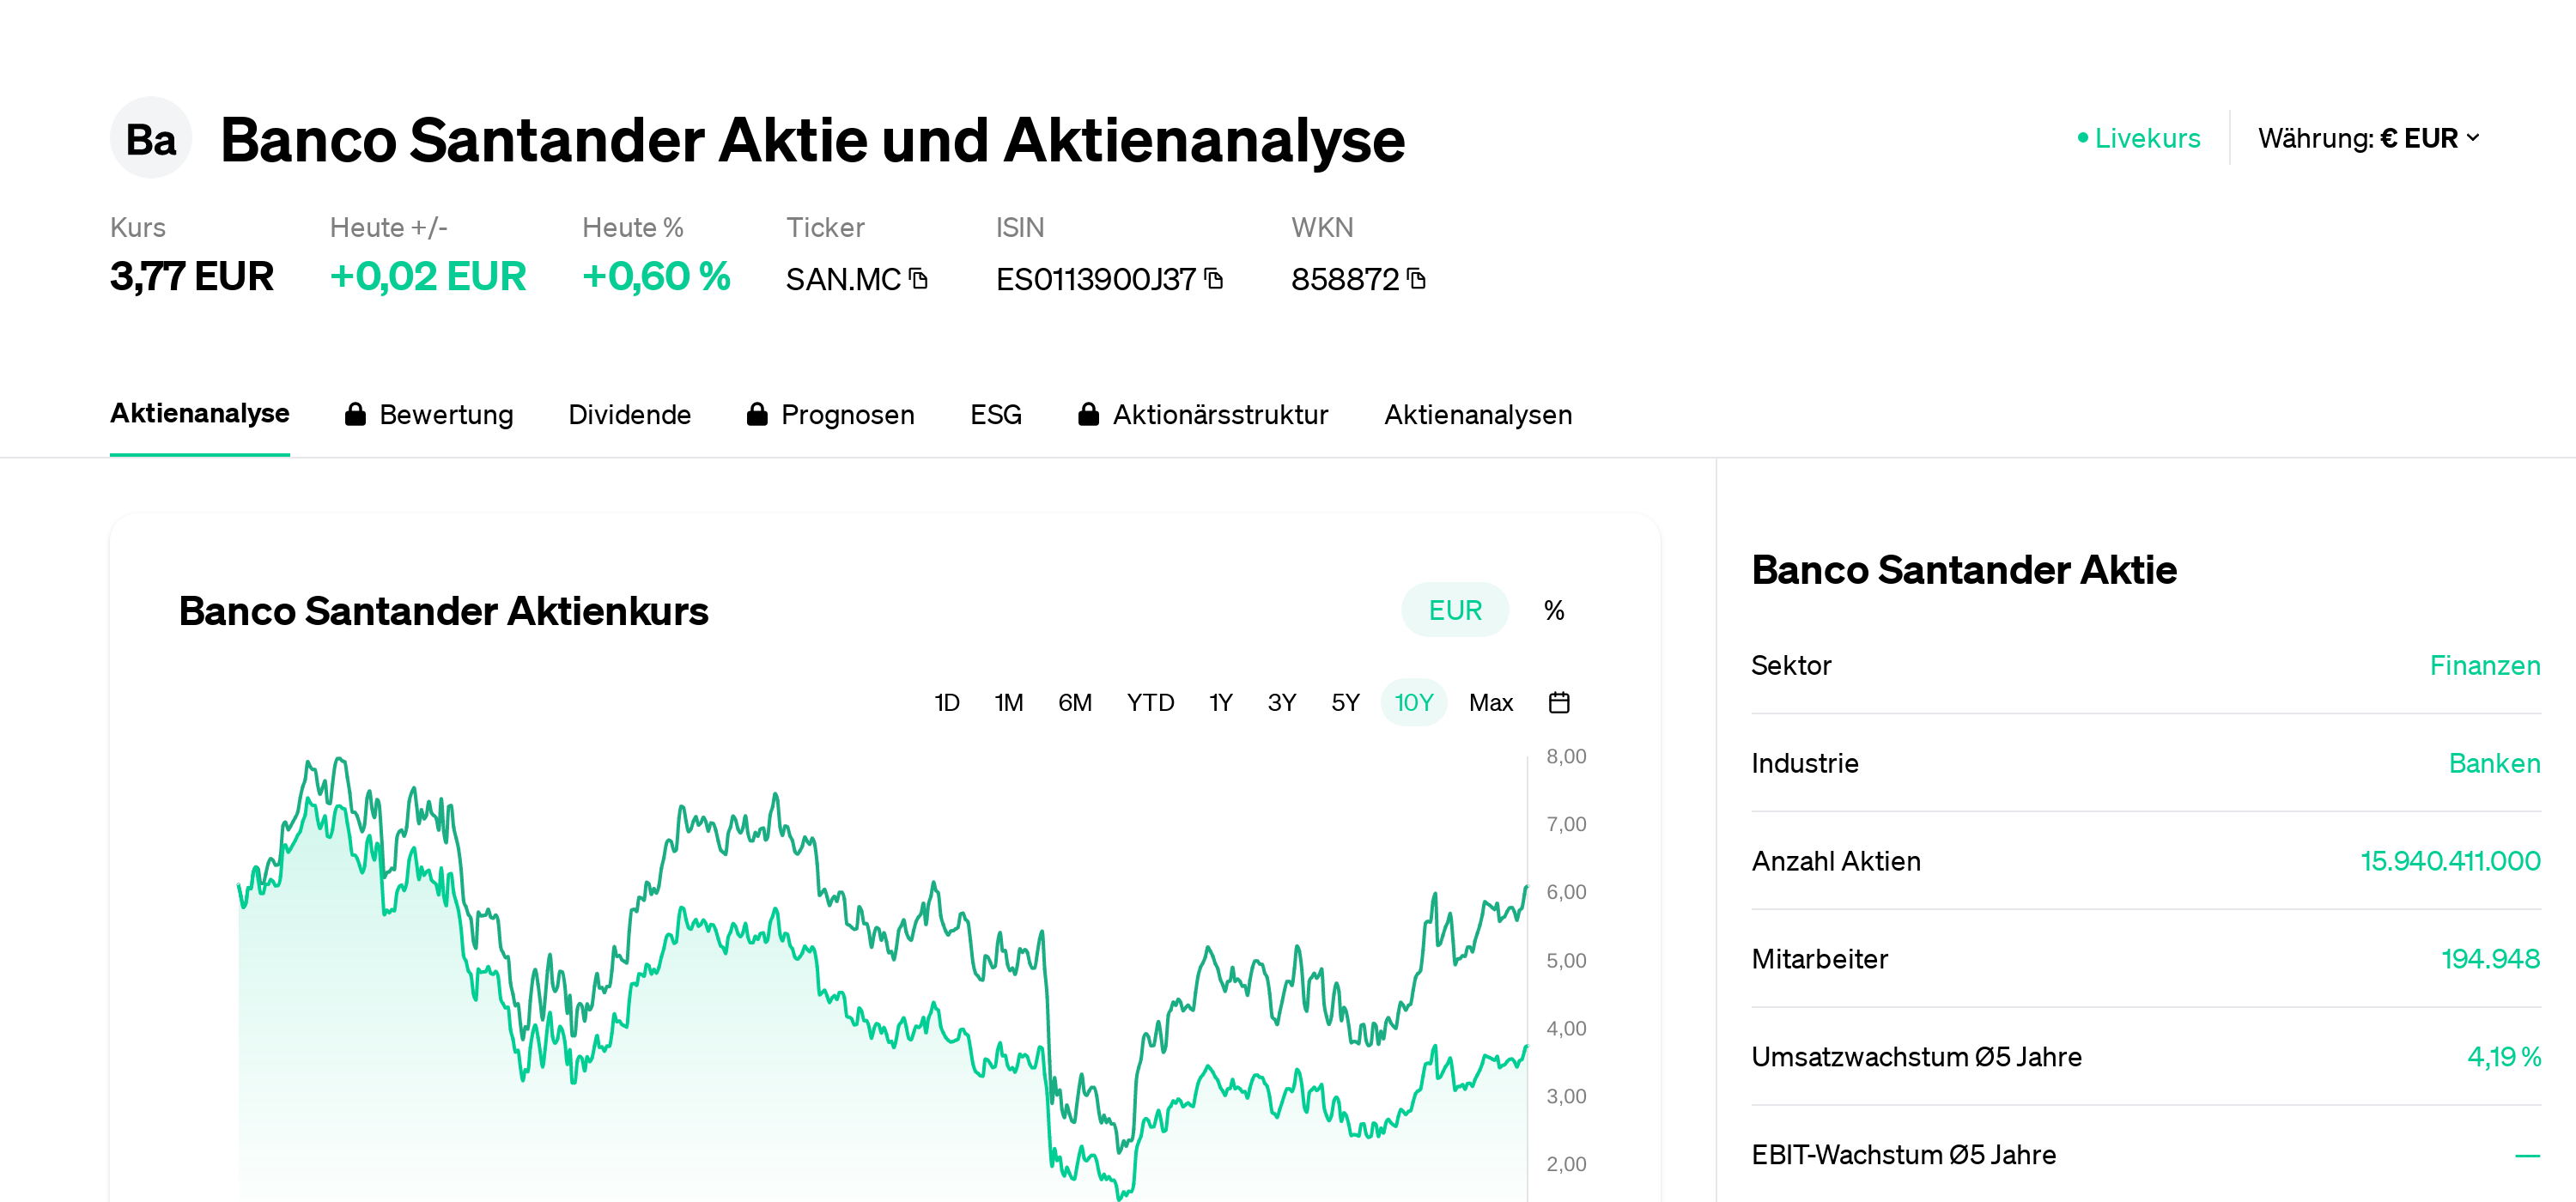This screenshot has height=1202, width=2576.
Task: Switch chart to EUR display
Action: (1454, 610)
